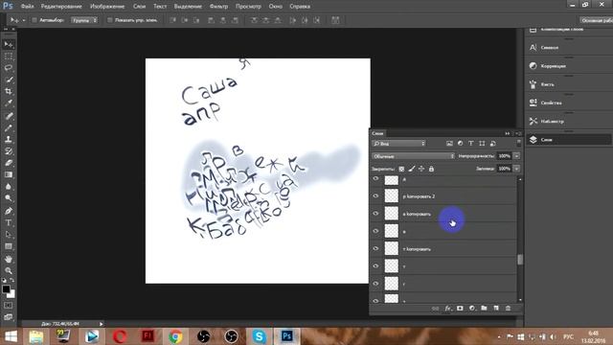Open the Обычные blend mode dropdown
Image resolution: width=613 pixels, height=345 pixels.
pyautogui.click(x=413, y=156)
